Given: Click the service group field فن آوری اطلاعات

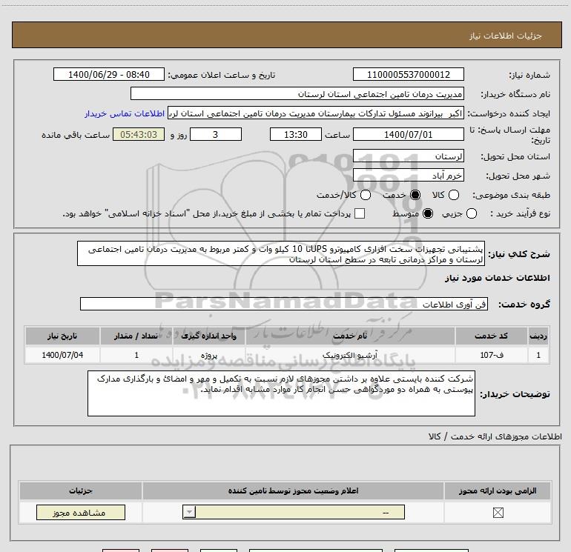Looking at the screenshot, I should point(284,304).
